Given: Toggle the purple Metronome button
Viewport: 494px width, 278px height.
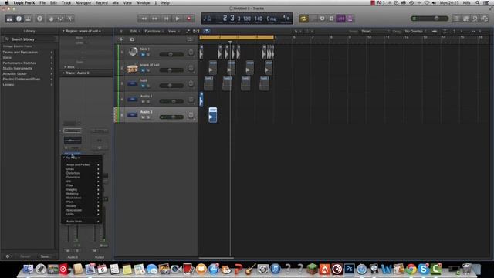Looking at the screenshot, I should pyautogui.click(x=350, y=19).
